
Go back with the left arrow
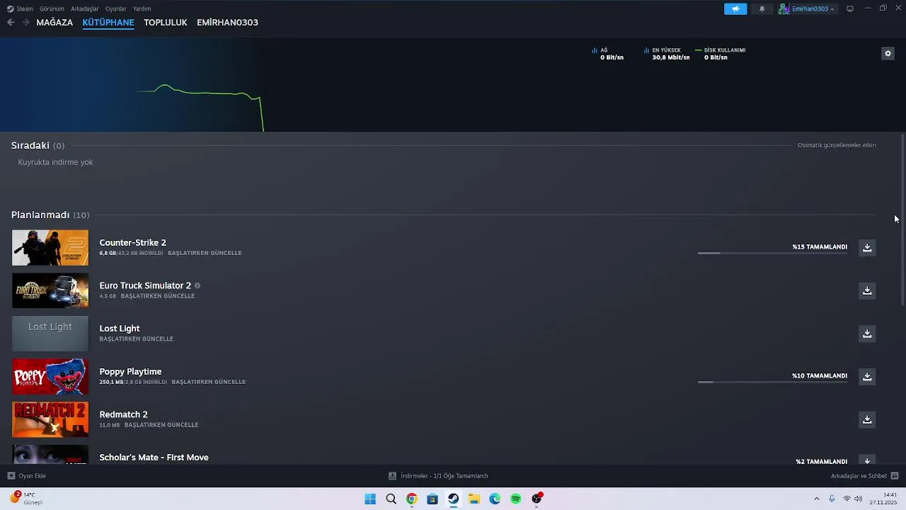click(11, 22)
